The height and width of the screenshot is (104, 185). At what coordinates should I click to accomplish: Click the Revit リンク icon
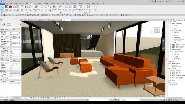(7, 8)
